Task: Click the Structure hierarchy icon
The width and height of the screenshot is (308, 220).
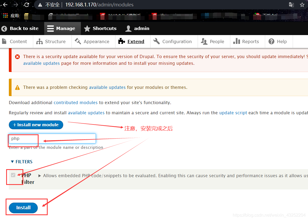Action: [39, 41]
